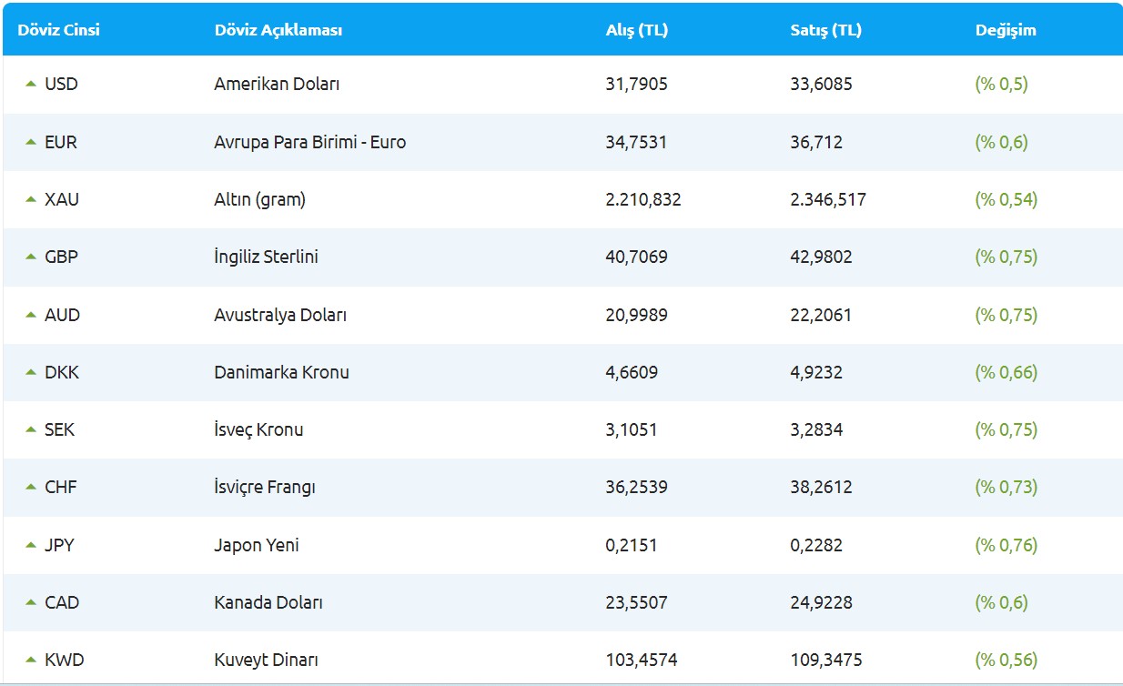The width and height of the screenshot is (1123, 686).
Task: Expand the KWD row indicator
Action: click(31, 659)
